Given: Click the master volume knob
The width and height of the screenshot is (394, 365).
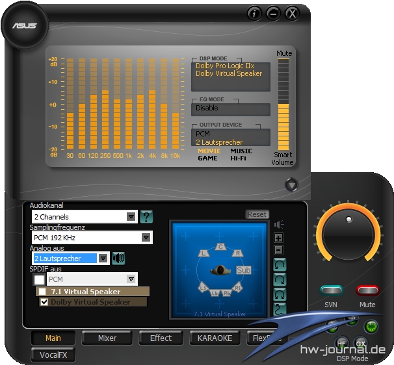Looking at the screenshot, I should (x=348, y=234).
